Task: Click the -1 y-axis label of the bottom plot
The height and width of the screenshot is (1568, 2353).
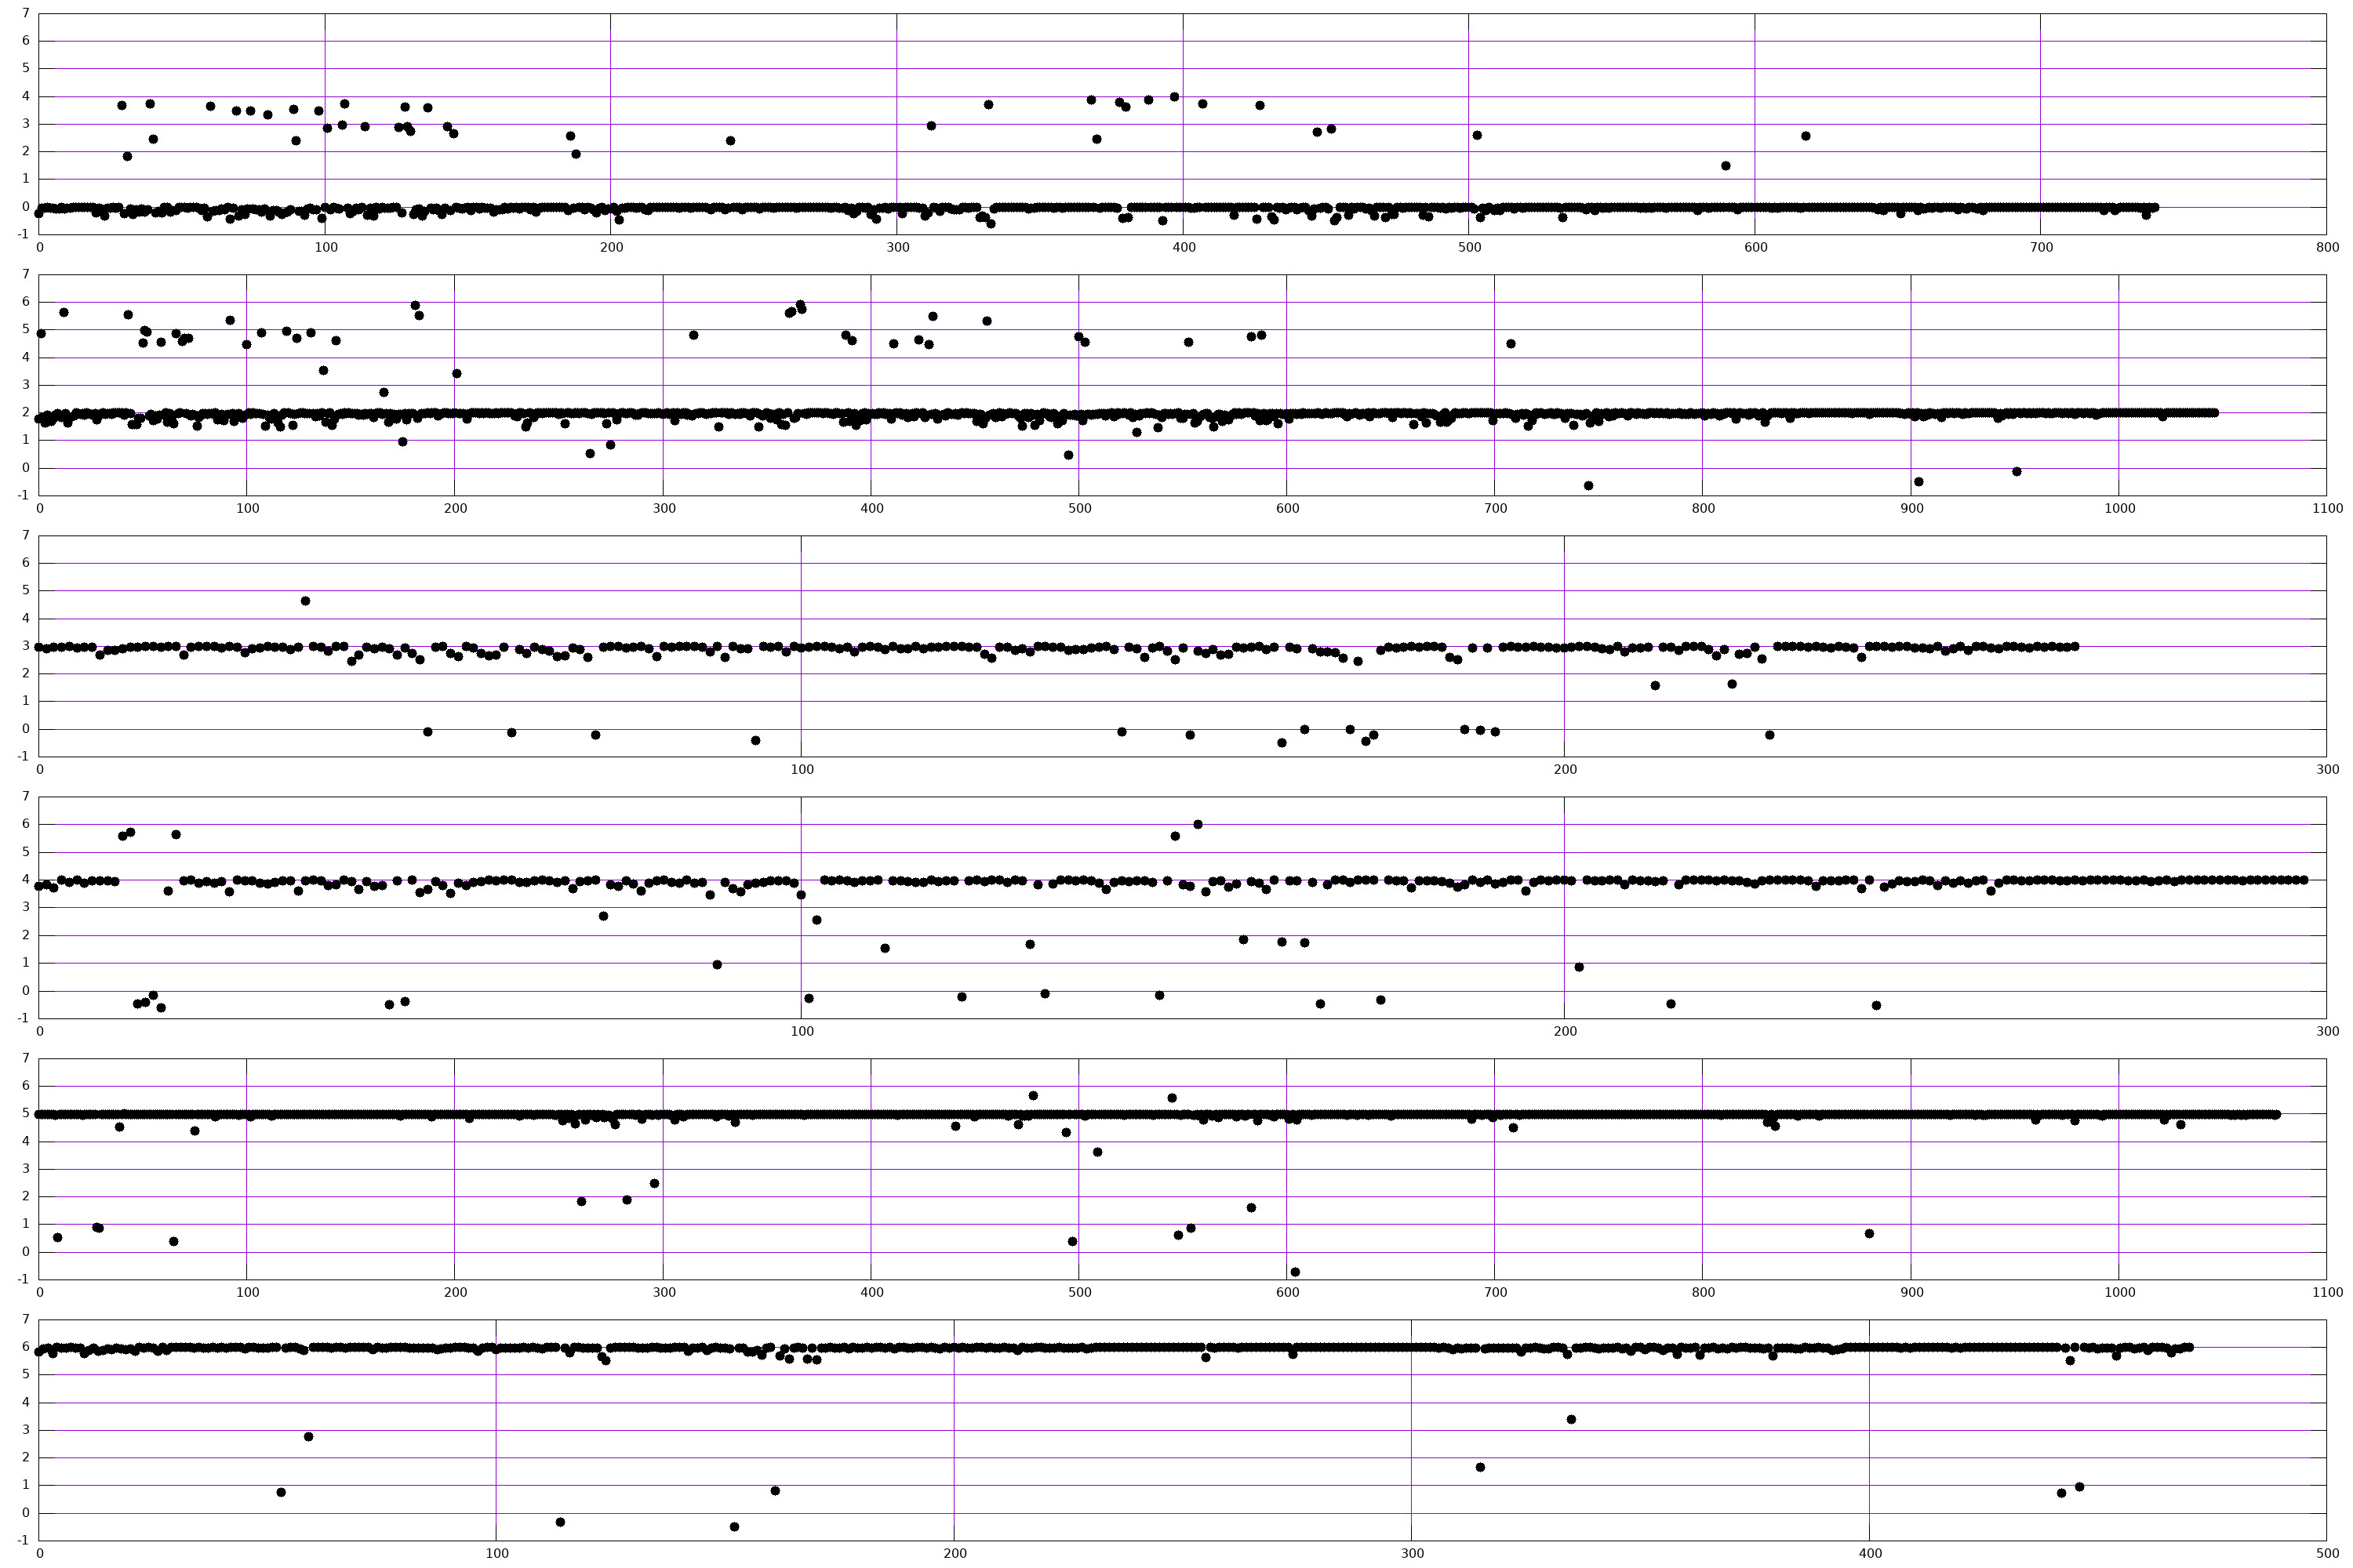Action: (x=24, y=1541)
